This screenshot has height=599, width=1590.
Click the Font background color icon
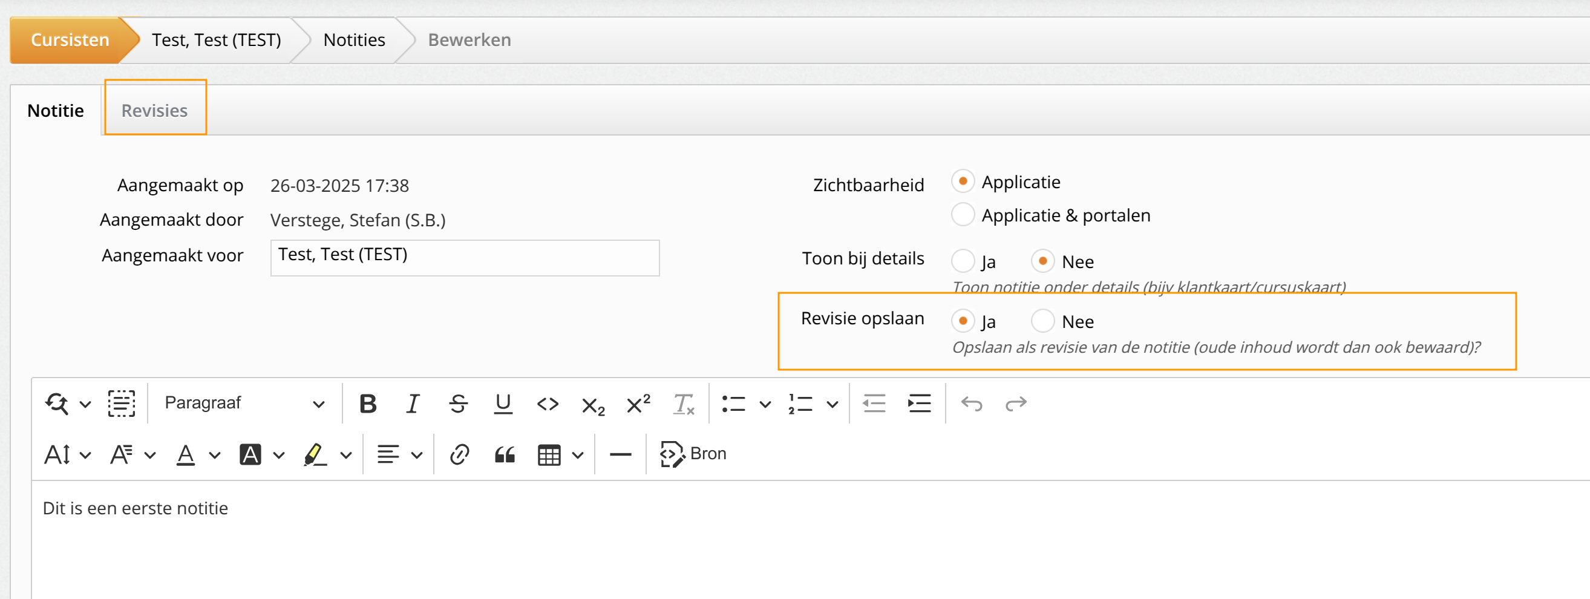(250, 455)
